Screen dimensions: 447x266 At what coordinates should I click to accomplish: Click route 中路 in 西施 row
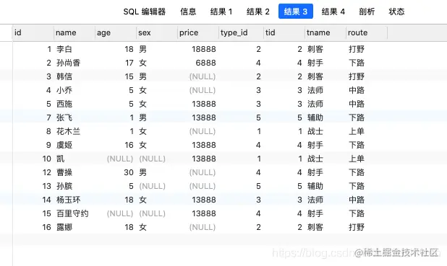357,104
